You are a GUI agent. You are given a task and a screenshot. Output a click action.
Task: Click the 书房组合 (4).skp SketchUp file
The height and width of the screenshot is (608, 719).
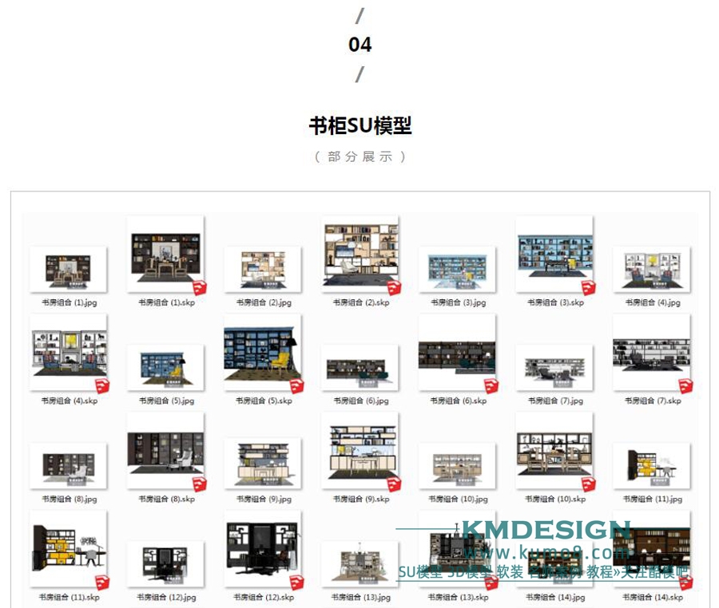click(x=68, y=353)
